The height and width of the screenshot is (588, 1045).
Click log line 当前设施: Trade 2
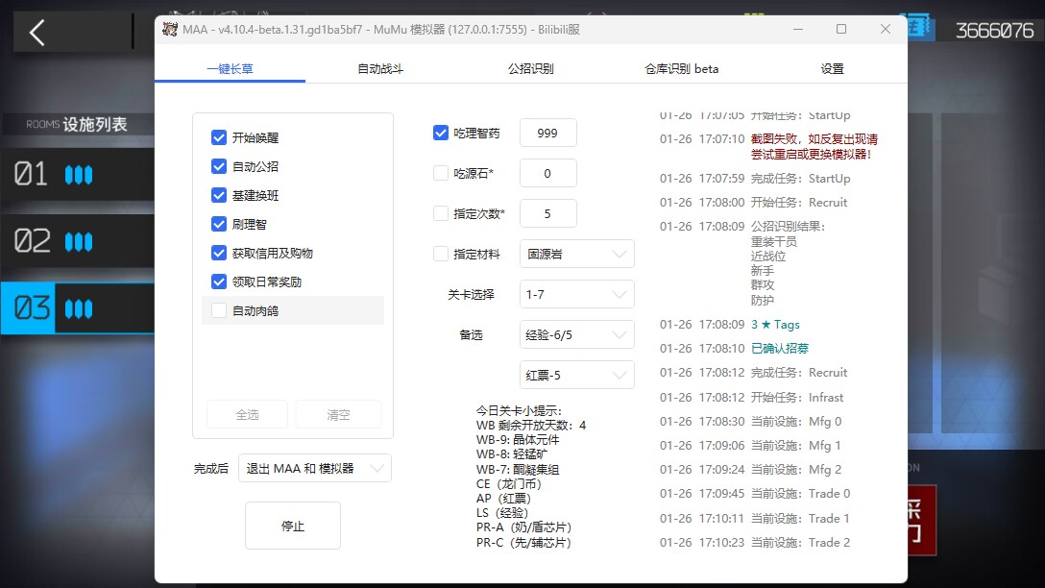800,542
